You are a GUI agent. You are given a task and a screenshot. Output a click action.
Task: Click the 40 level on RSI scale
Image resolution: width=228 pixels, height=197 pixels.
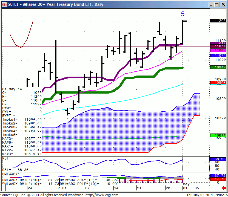pyautogui.click(x=217, y=169)
